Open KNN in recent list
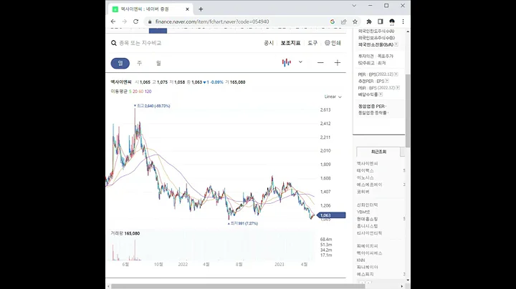The height and width of the screenshot is (289, 516). pos(360,260)
